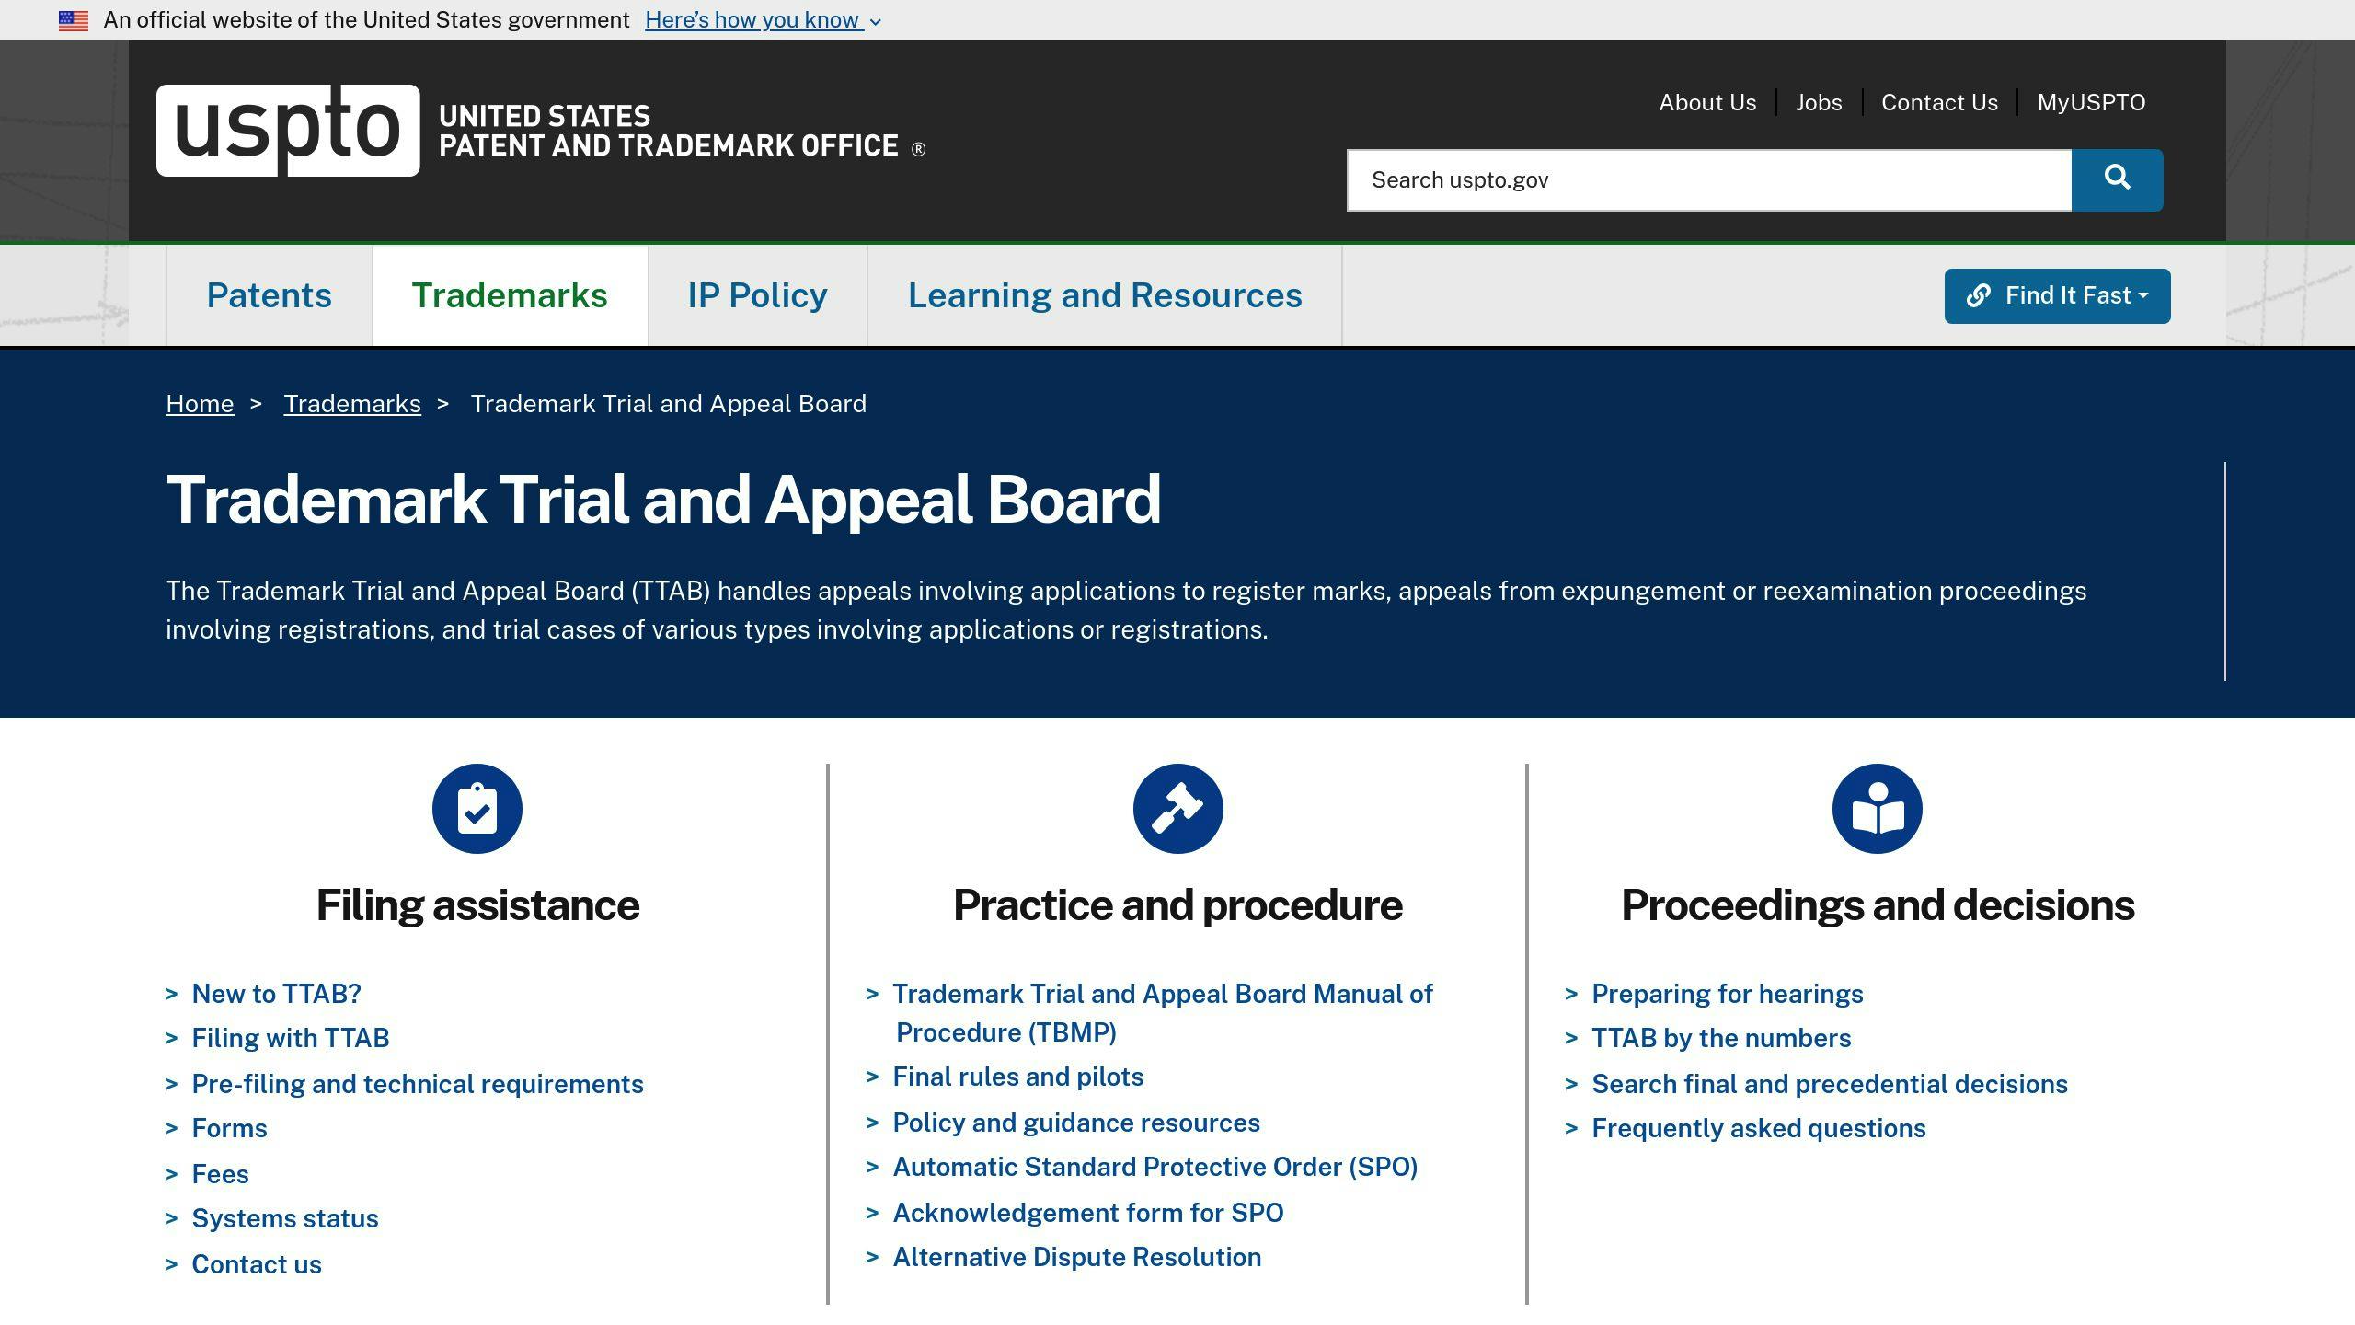The image size is (2355, 1325).
Task: Open "New to TTAB?" link
Action: [276, 994]
